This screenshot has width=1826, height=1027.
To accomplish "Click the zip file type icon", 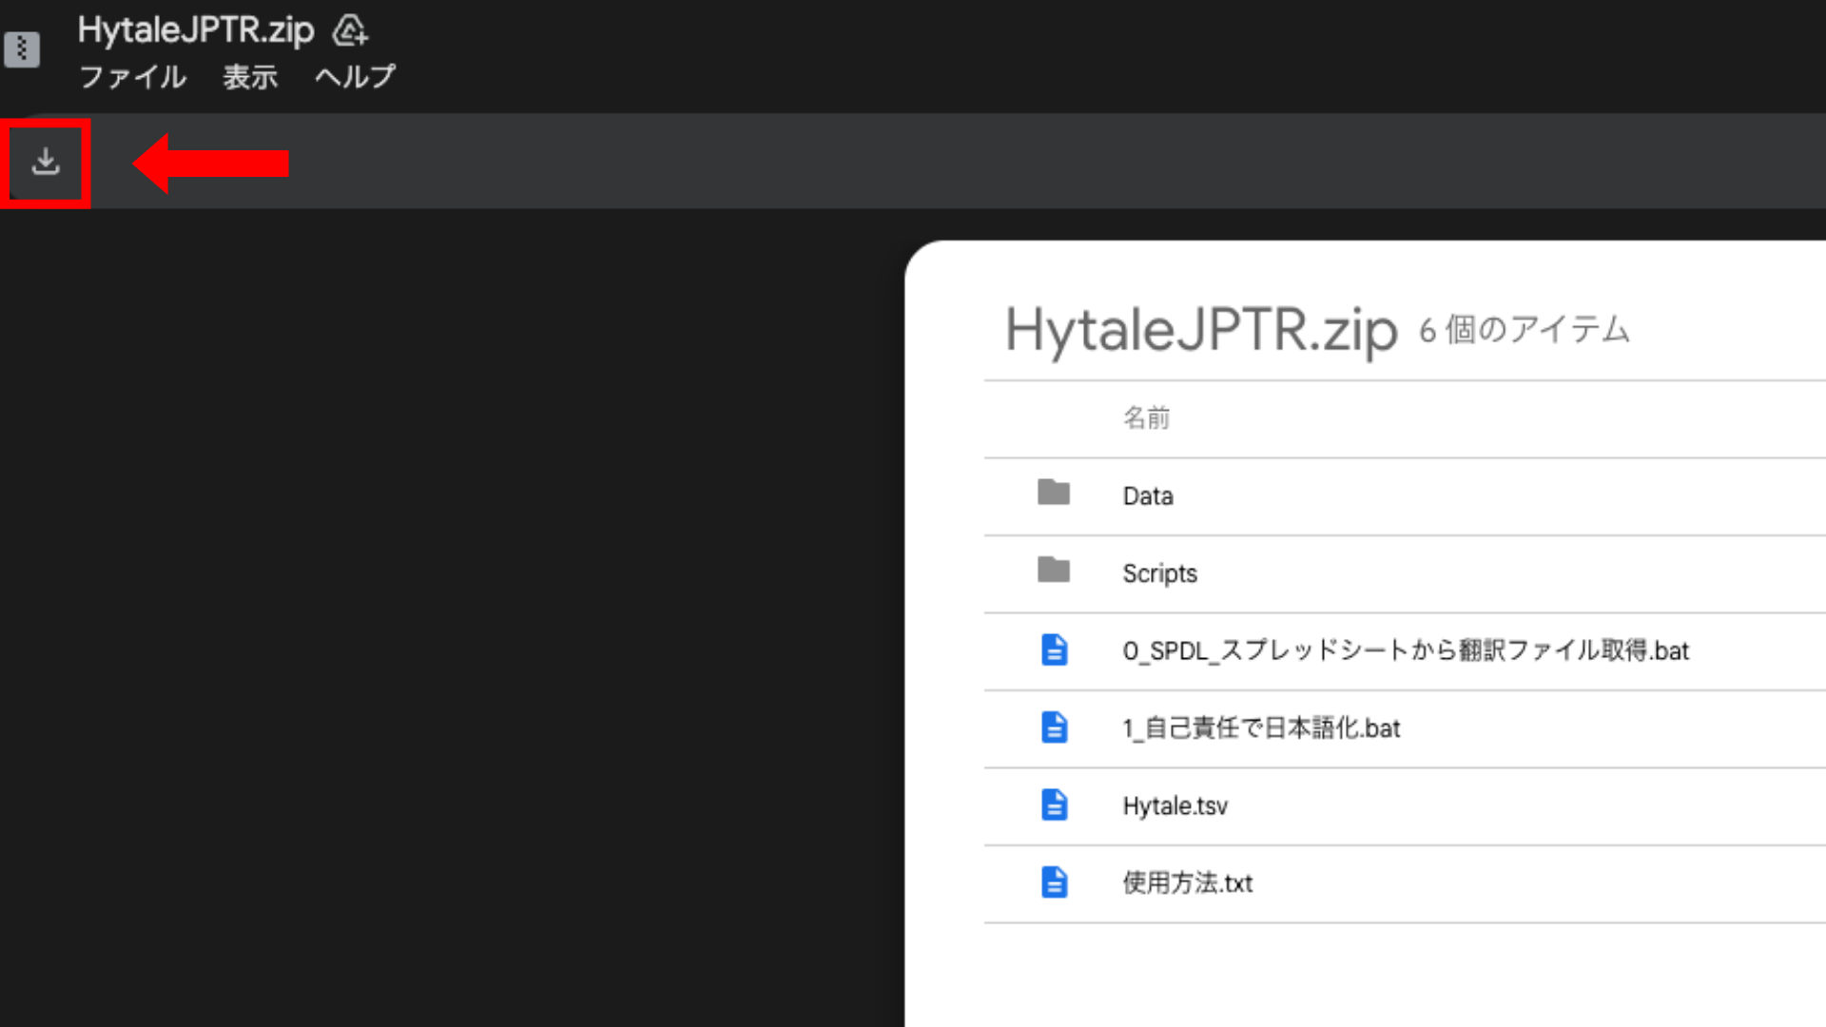I will pyautogui.click(x=22, y=49).
